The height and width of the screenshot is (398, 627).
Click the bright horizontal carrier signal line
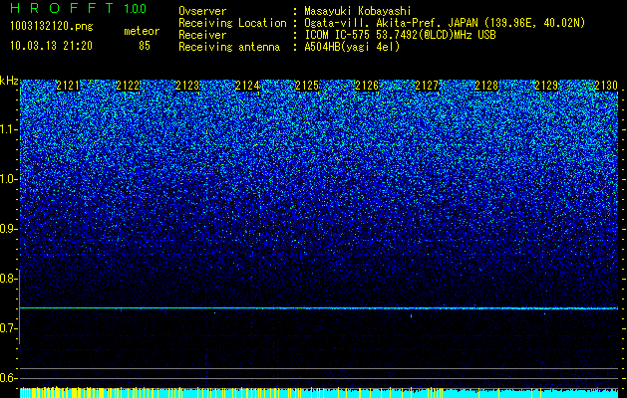coord(319,308)
